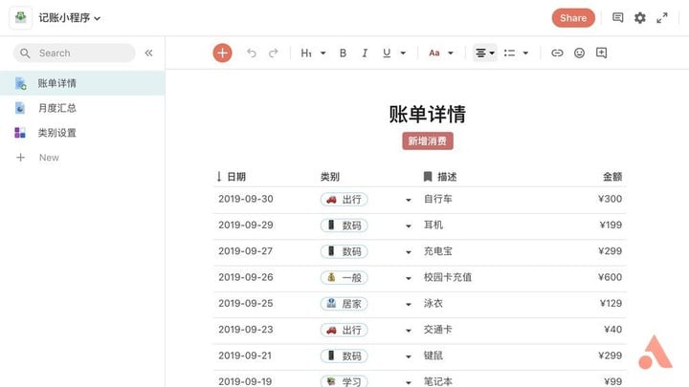Open the text alignment dropdown
Screen dimensions: 689x387
pos(485,54)
